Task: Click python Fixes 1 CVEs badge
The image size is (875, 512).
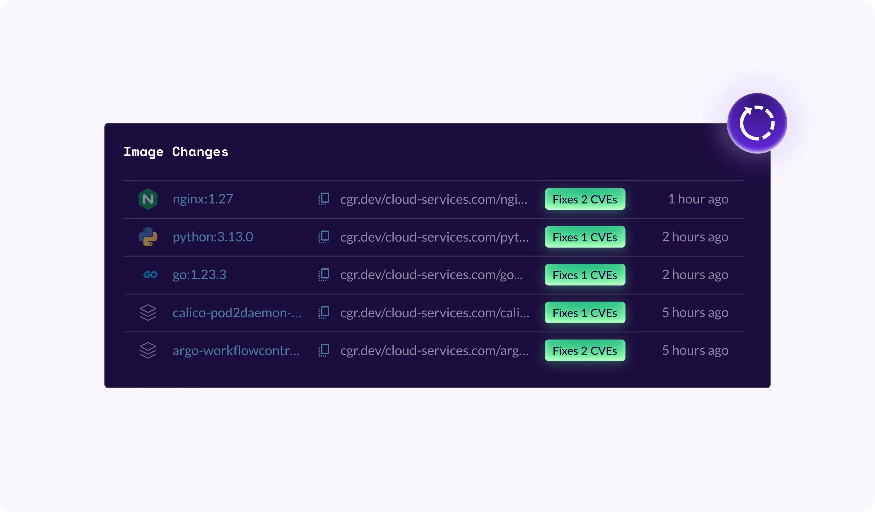Action: [x=585, y=237]
